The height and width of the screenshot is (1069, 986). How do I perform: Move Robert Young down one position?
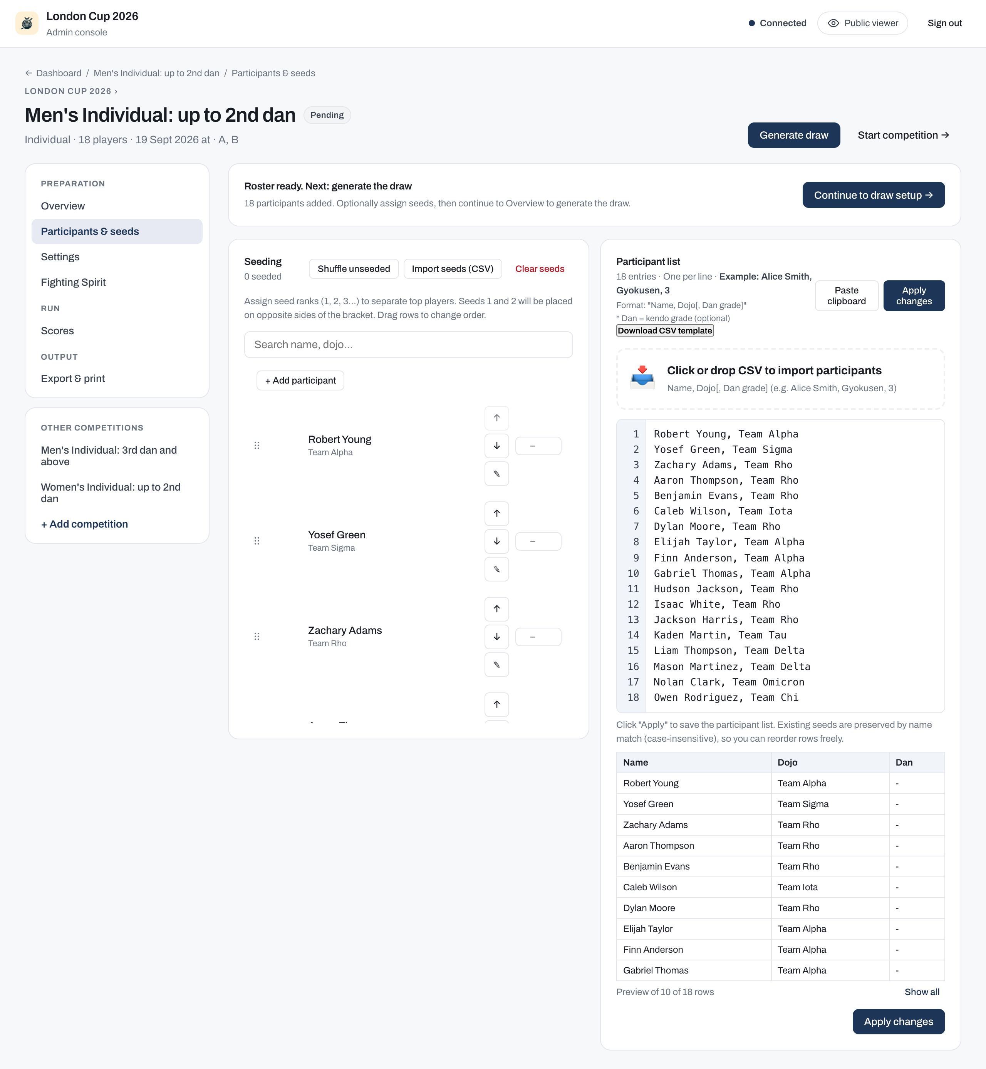click(496, 446)
